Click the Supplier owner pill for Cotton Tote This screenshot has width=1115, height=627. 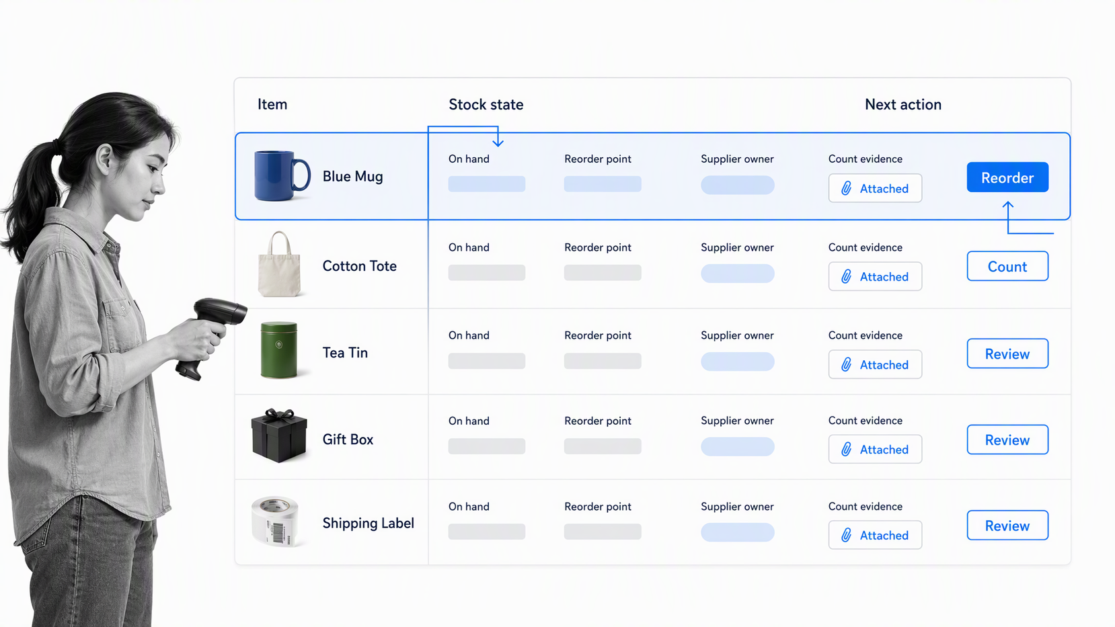738,274
